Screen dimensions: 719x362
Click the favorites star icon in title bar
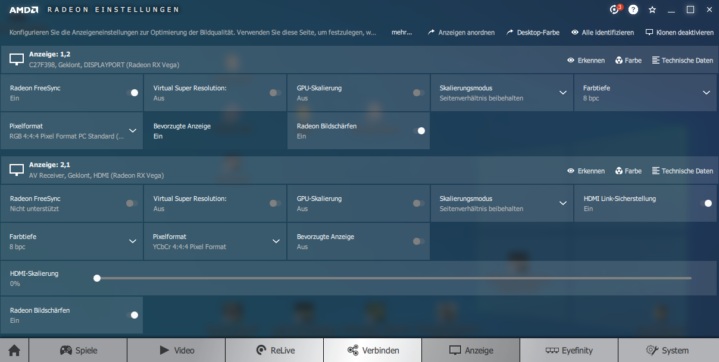tap(652, 10)
